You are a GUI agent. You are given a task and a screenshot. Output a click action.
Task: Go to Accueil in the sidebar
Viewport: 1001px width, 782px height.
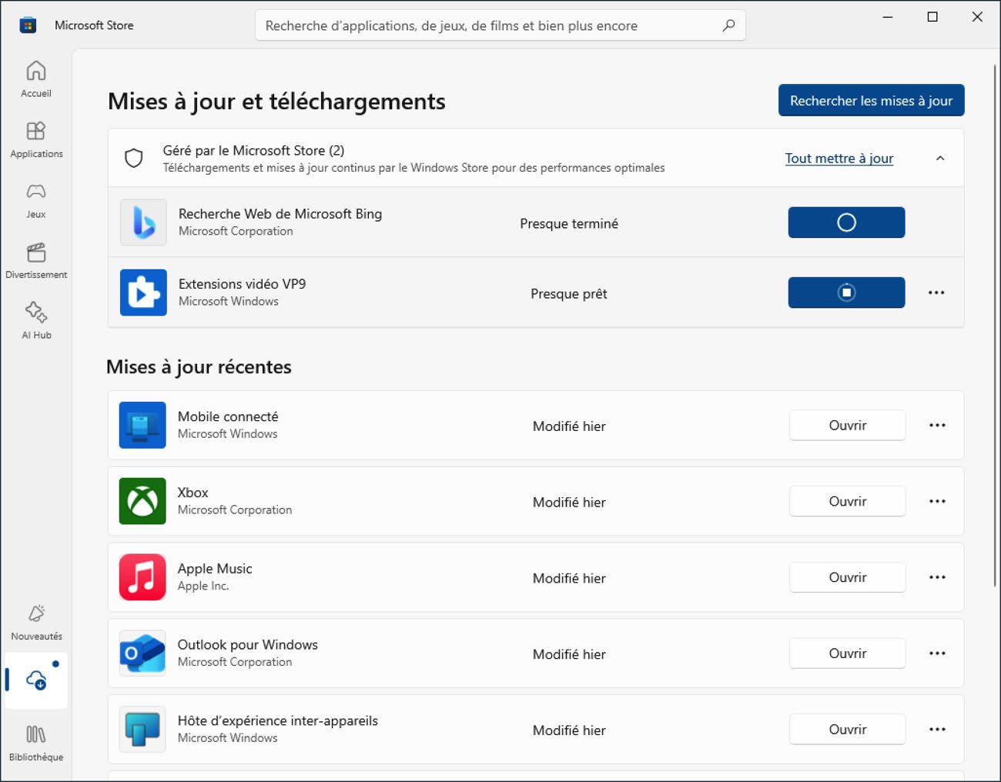[36, 79]
